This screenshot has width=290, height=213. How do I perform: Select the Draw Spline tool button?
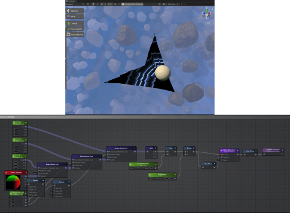[75, 29]
